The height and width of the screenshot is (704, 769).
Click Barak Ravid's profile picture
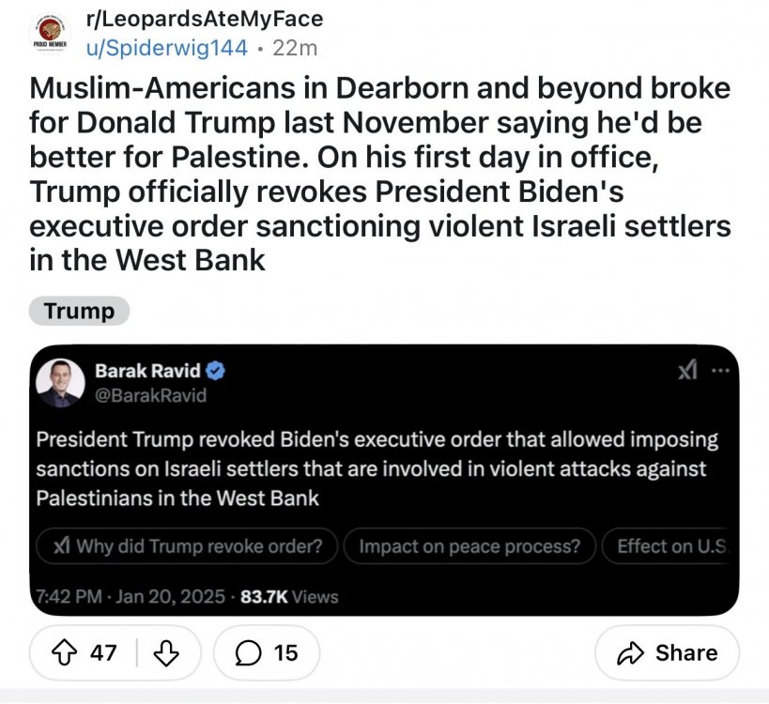pos(59,383)
